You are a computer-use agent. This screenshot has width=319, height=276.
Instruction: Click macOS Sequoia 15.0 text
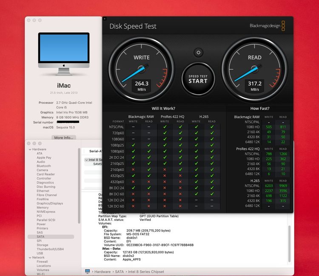(x=66, y=127)
